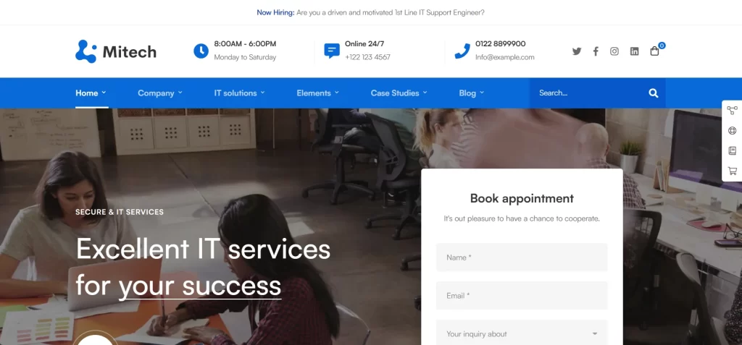Select the Home menu item
This screenshot has height=345, width=742.
point(91,93)
